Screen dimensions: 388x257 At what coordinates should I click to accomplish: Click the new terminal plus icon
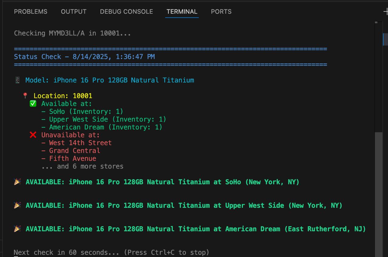(x=386, y=12)
